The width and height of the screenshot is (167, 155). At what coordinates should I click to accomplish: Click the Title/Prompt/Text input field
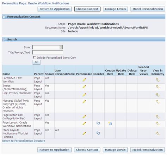(x=48, y=52)
